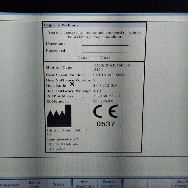188x188 pixels.
Task: Click the 'FI-00510 Helsinki' line
Action: pyautogui.click(x=63, y=144)
